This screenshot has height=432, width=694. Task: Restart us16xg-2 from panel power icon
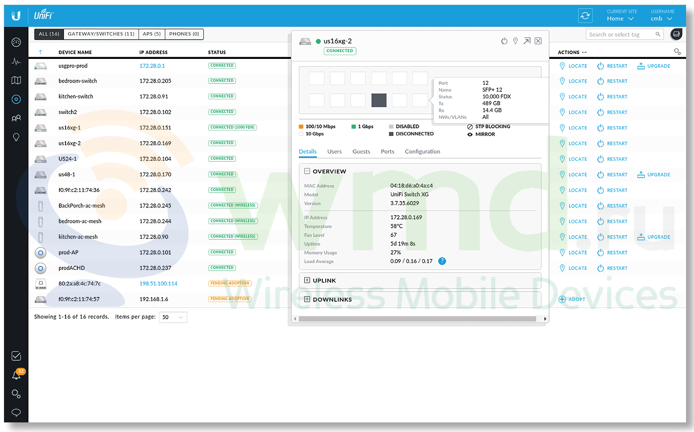504,41
